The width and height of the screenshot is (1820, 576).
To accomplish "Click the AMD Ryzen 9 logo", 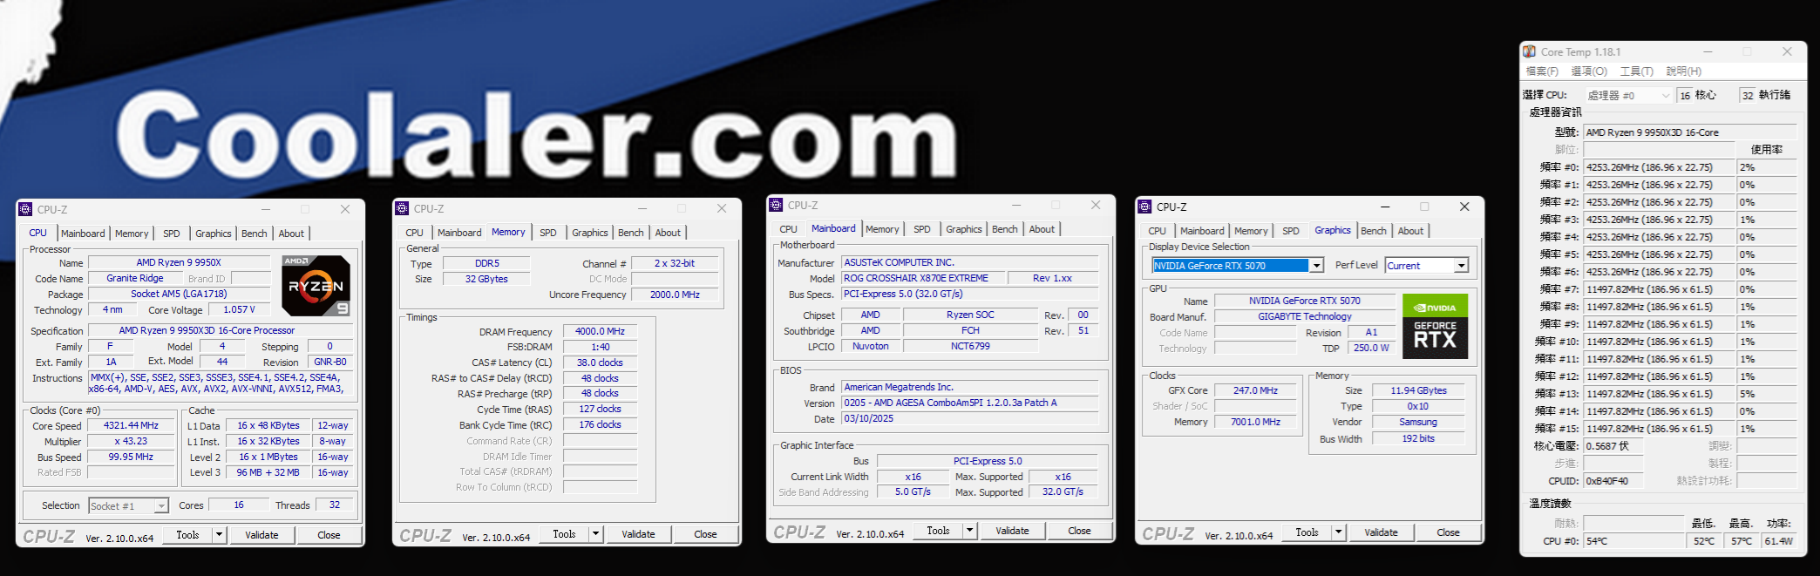I will click(x=316, y=285).
